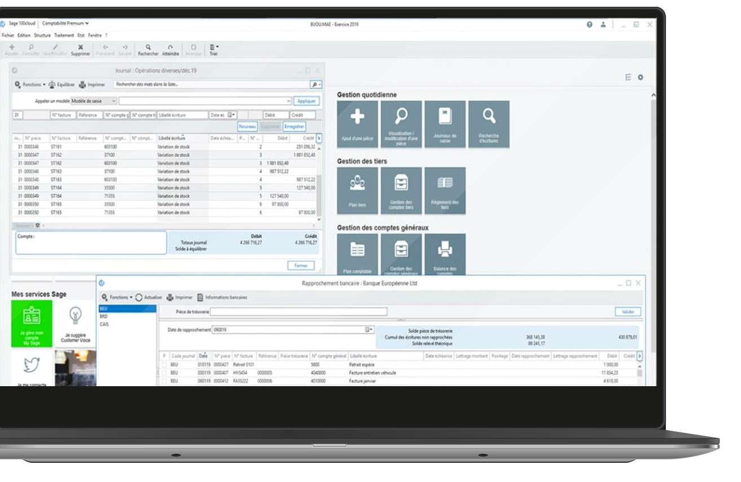
Task: Open the Règlement des tiers tile
Action: (x=445, y=191)
